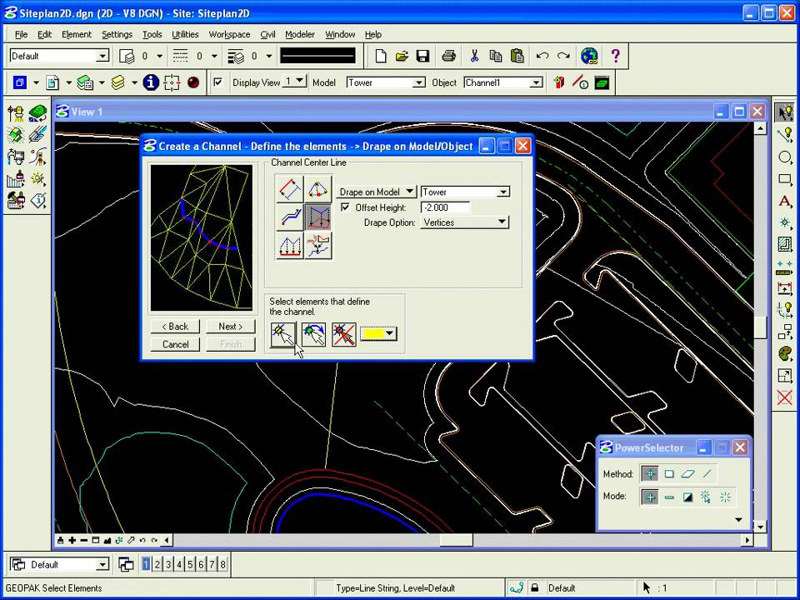Click the blue Element Information icon
800x600 pixels.
(151, 82)
